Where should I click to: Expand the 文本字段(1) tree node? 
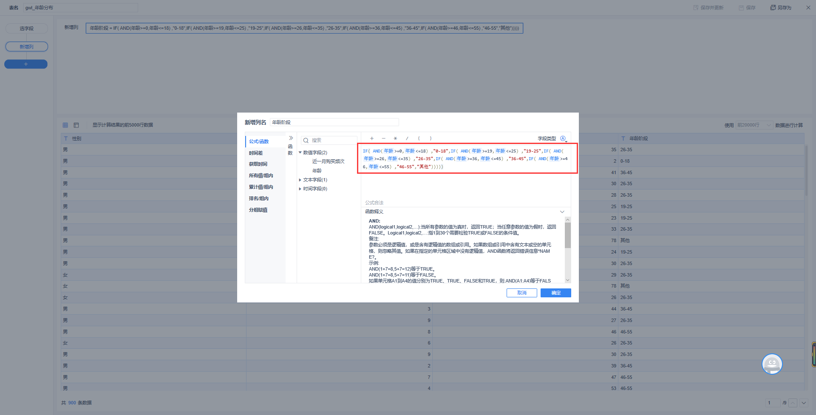[x=300, y=180]
